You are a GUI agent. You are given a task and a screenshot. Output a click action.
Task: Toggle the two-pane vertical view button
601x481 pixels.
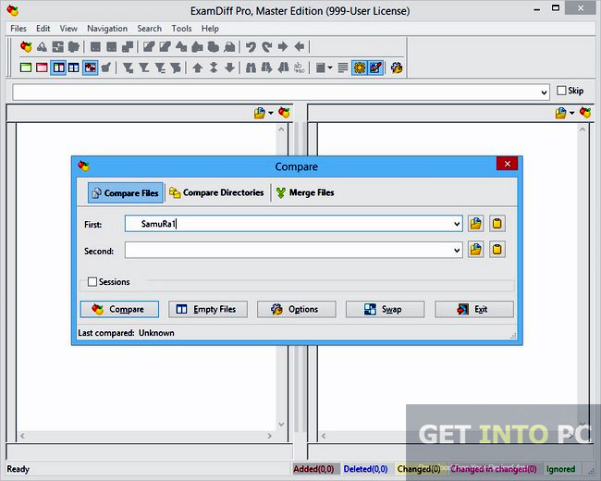58,68
